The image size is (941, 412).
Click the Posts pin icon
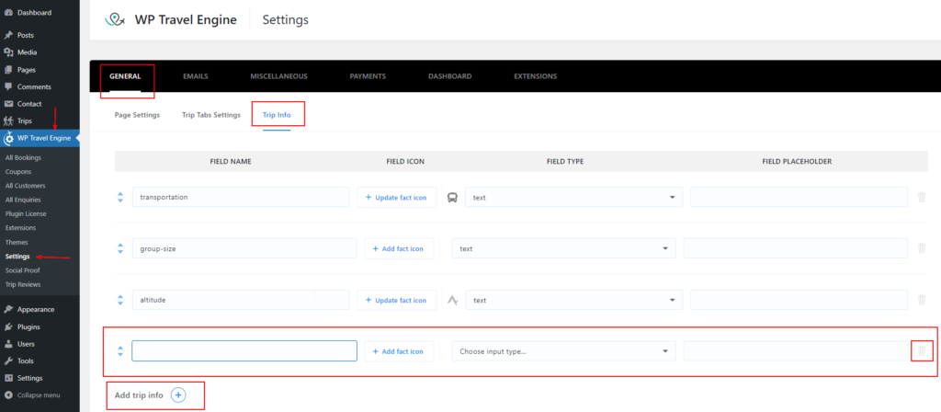pyautogui.click(x=8, y=36)
